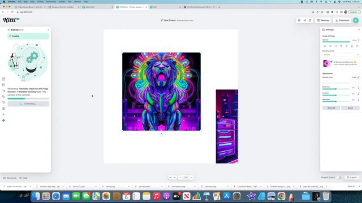Click the Saturation slider
This screenshot has height=203, width=362.
tap(336, 101)
